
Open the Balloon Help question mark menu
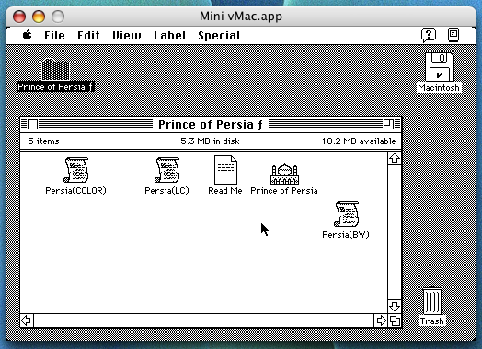coord(429,35)
